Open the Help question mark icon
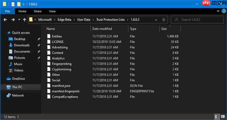The width and height of the screenshot is (227, 120). click(x=224, y=11)
